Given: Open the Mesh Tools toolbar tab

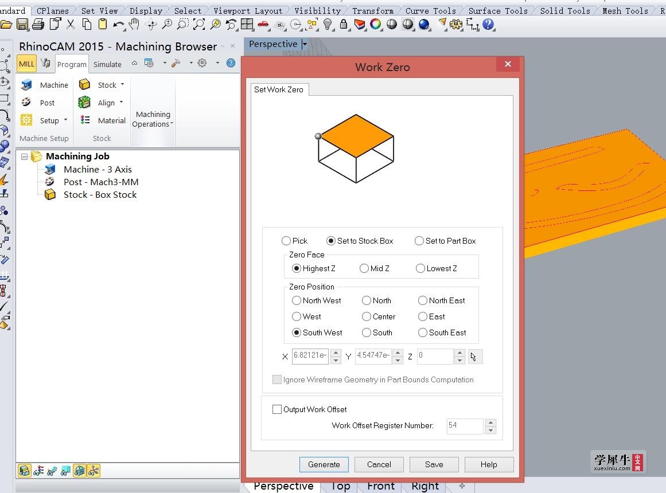Looking at the screenshot, I should (625, 11).
